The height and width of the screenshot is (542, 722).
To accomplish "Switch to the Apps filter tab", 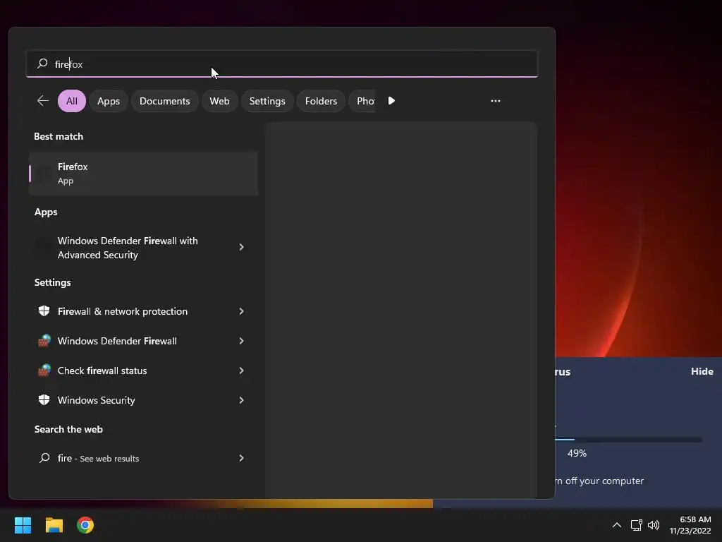I will pos(108,101).
